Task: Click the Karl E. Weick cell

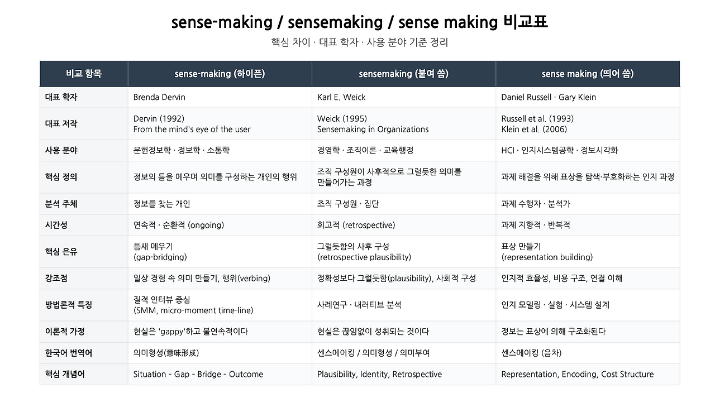Action: (403, 97)
